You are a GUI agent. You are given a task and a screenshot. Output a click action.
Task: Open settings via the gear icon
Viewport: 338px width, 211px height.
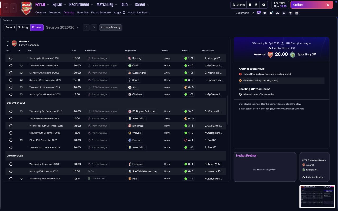click(264, 5)
